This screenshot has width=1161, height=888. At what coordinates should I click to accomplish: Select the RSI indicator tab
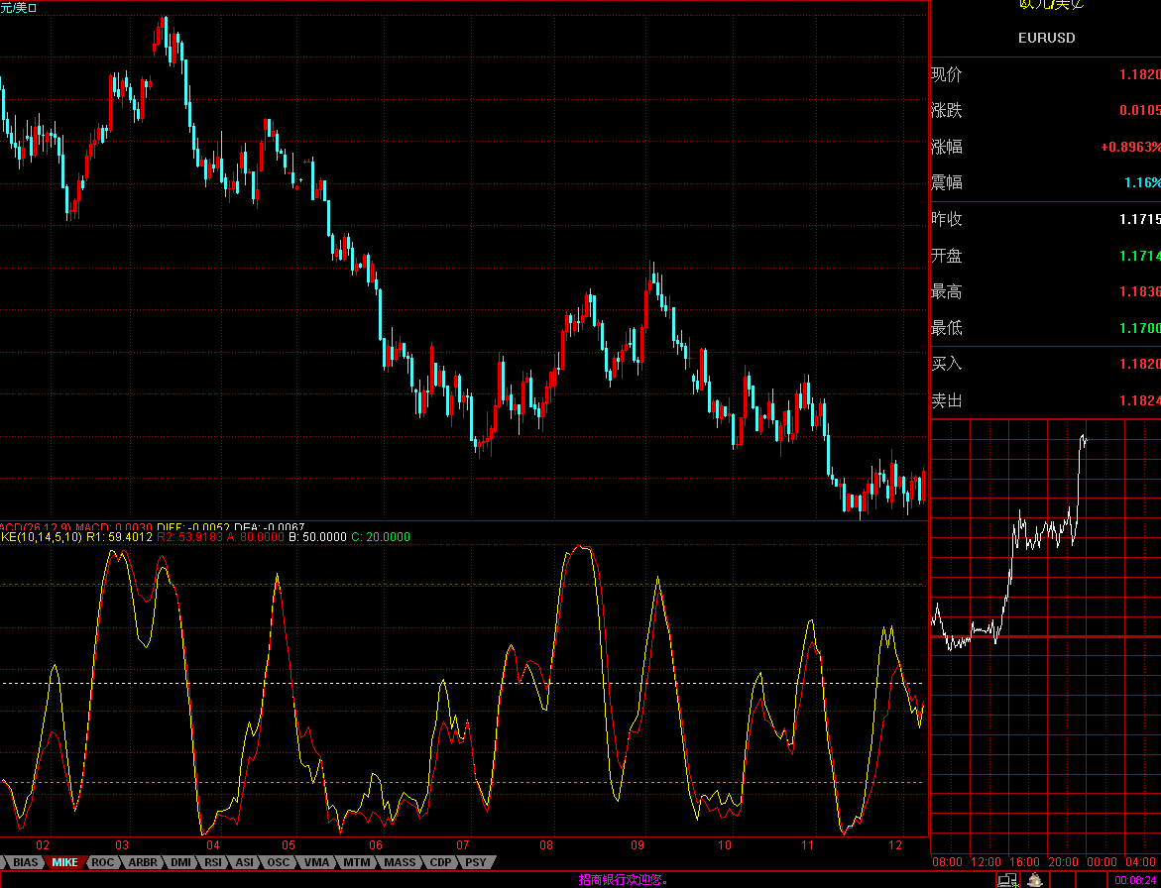[x=213, y=862]
